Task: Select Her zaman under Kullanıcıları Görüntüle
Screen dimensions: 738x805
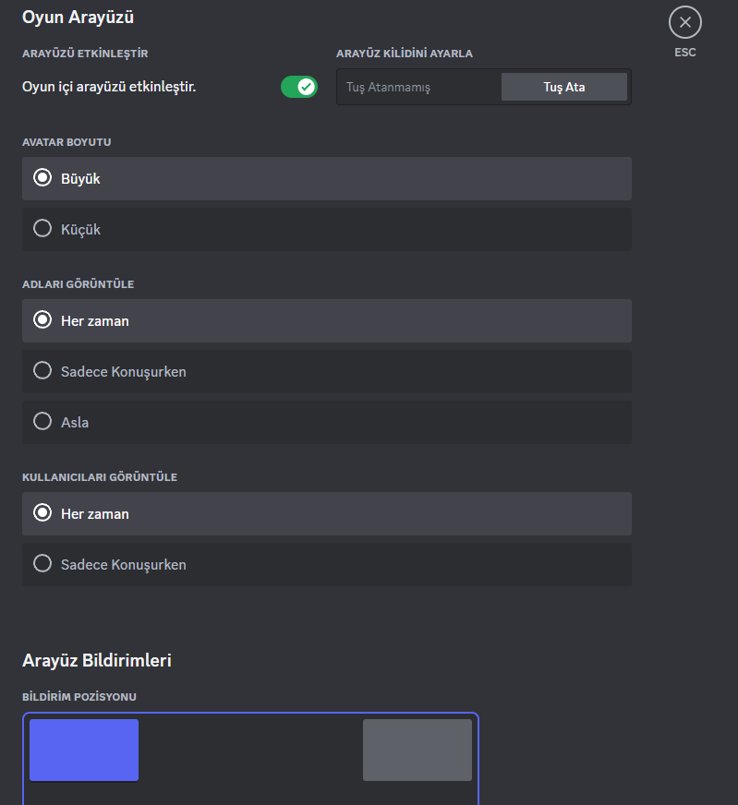Action: click(x=327, y=514)
